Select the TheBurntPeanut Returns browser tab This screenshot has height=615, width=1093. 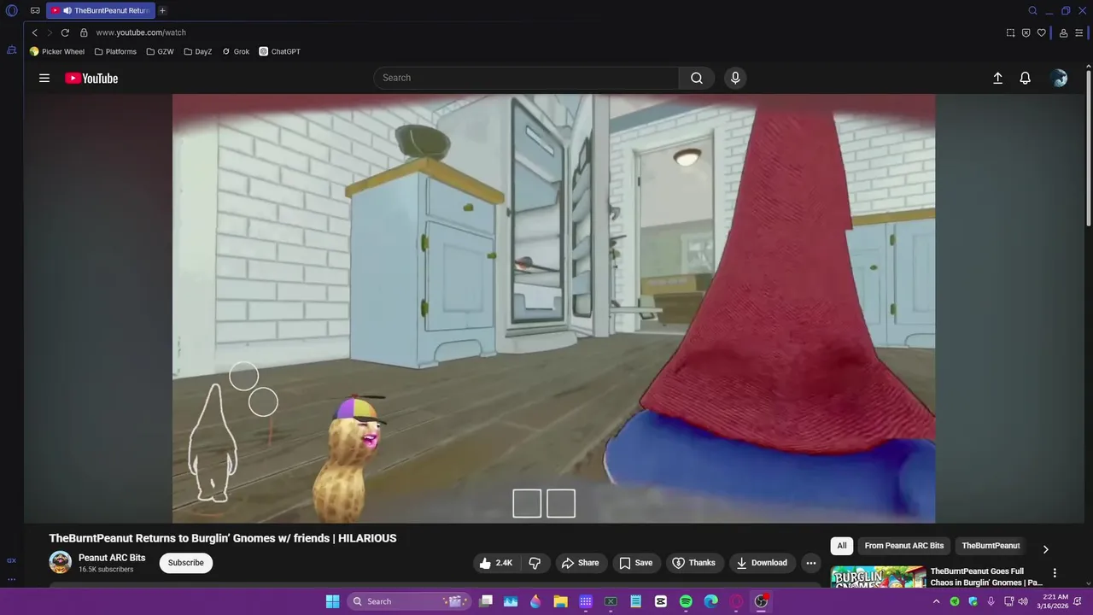point(101,10)
